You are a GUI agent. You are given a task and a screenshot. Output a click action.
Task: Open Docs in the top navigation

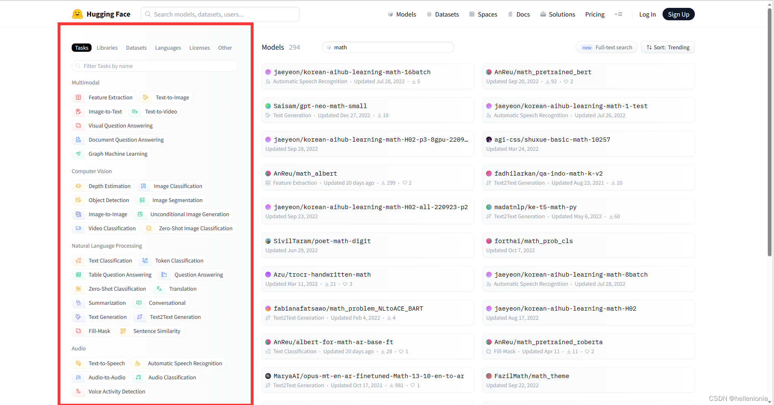(x=519, y=14)
